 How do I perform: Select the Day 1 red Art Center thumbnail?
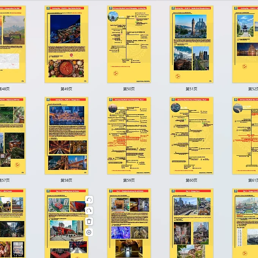(66, 223)
